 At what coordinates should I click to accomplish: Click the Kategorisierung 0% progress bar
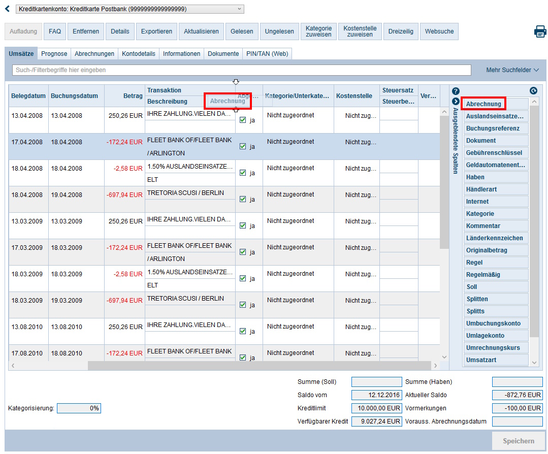(79, 408)
